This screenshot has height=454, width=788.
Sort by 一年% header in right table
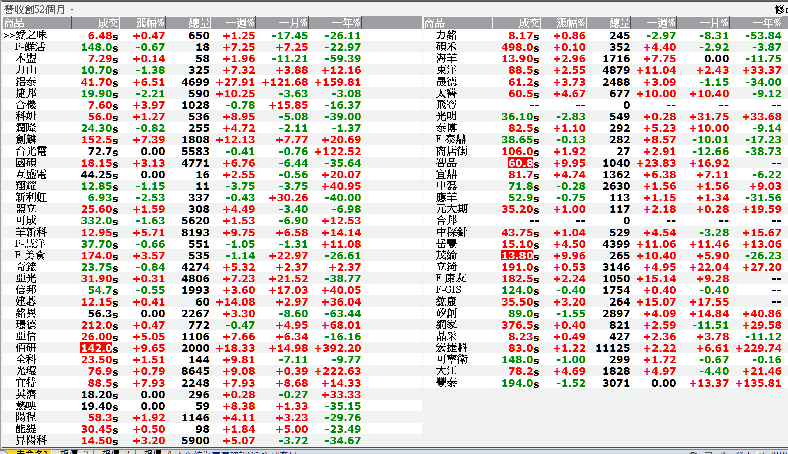pos(766,23)
